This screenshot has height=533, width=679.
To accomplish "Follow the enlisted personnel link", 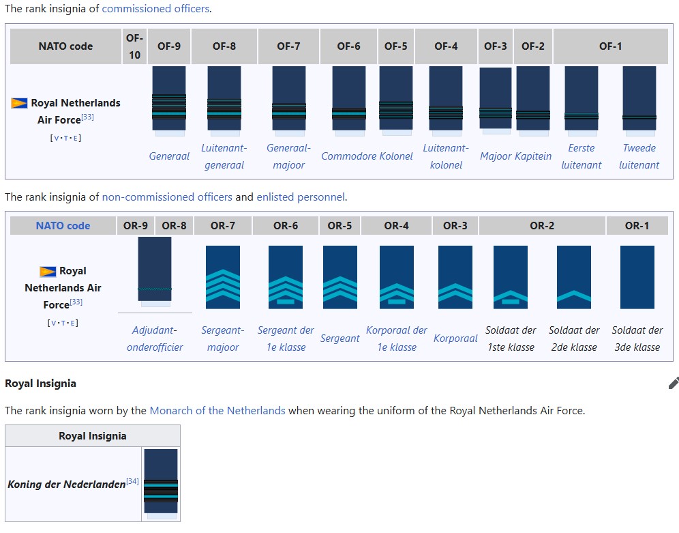I will (x=301, y=197).
